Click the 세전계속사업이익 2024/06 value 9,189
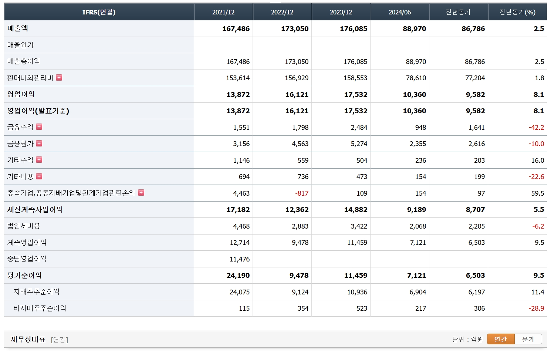551x351 pixels. point(417,210)
